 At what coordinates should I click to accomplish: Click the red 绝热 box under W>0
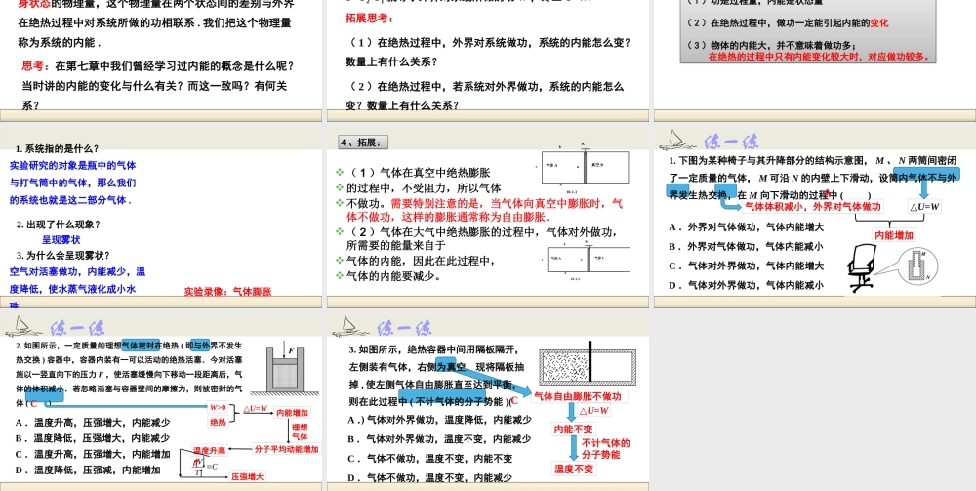(x=218, y=422)
